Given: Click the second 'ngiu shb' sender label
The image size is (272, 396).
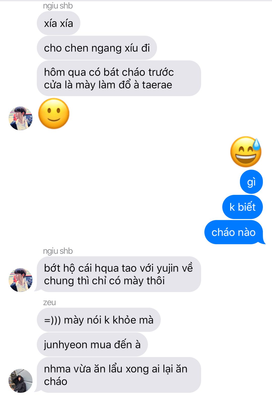Looking at the screenshot, I should coord(58,251).
